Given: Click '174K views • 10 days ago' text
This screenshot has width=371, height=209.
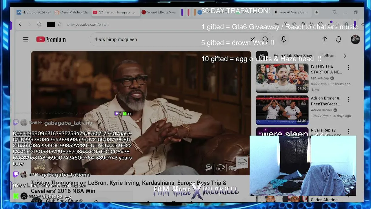Looking at the screenshot, I should click(x=331, y=116).
